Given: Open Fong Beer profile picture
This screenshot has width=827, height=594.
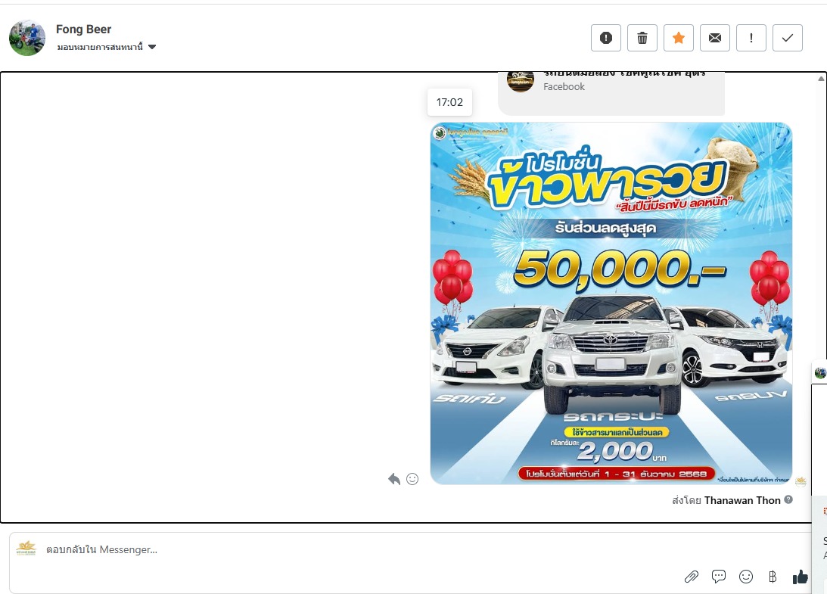Looking at the screenshot, I should point(27,38).
